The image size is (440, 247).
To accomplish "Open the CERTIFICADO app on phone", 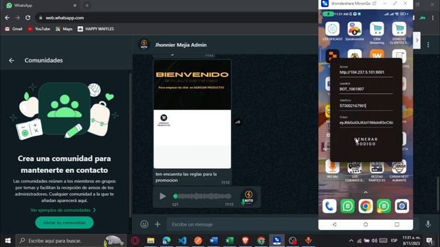I will pyautogui.click(x=332, y=32).
